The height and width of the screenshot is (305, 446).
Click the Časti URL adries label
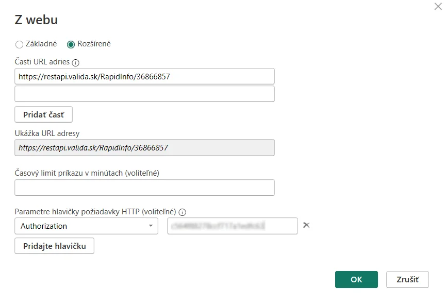(42, 62)
